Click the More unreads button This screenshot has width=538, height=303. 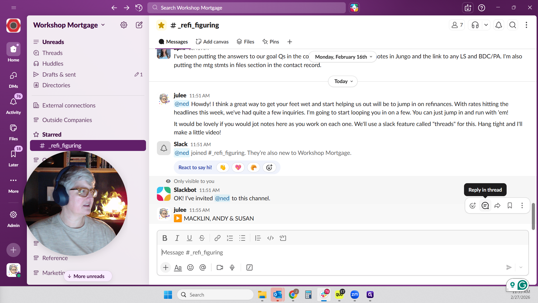88,276
